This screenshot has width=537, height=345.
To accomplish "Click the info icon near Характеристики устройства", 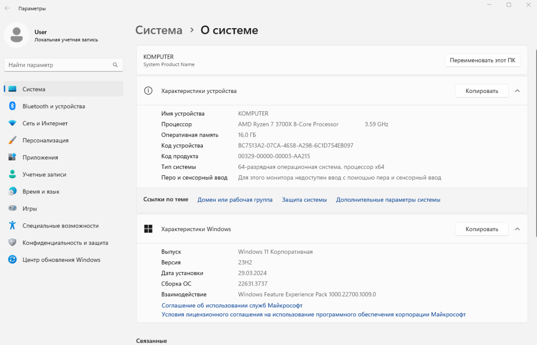I will click(x=148, y=91).
